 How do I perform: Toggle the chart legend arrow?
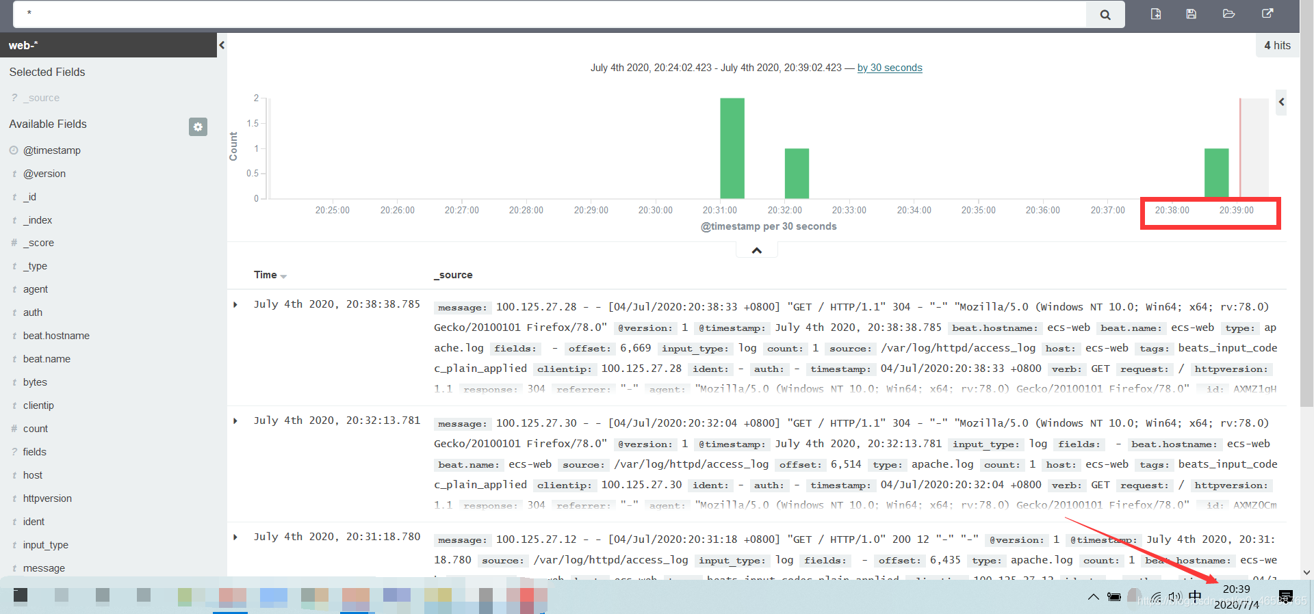pos(1281,102)
